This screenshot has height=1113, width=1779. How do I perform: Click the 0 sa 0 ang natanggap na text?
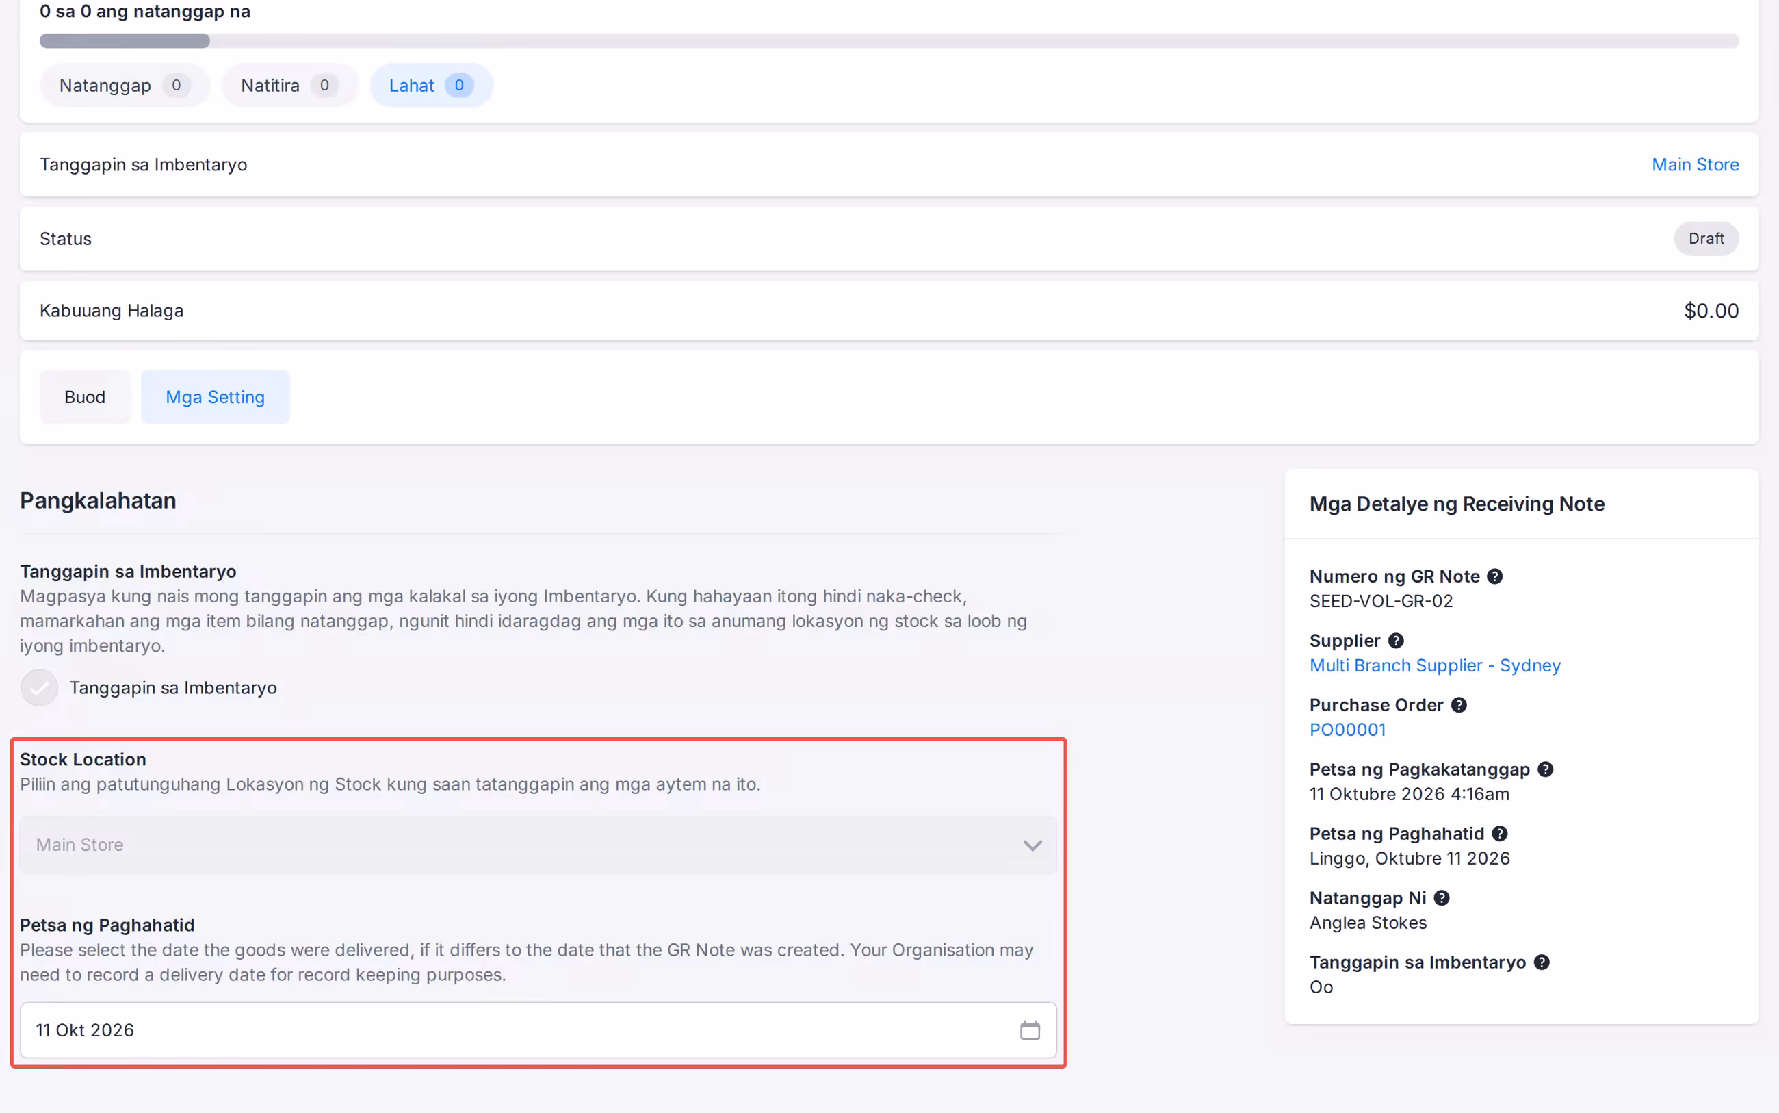click(145, 11)
